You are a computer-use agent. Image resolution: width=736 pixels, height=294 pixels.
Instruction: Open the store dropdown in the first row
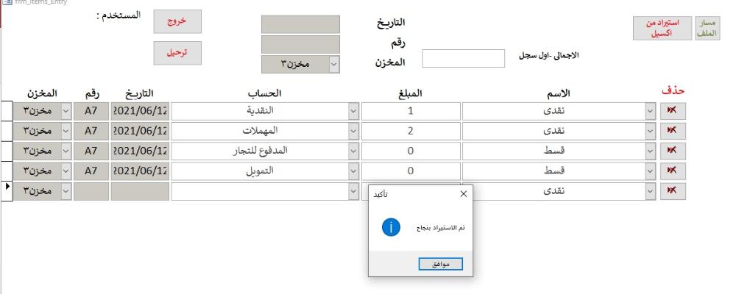66,111
